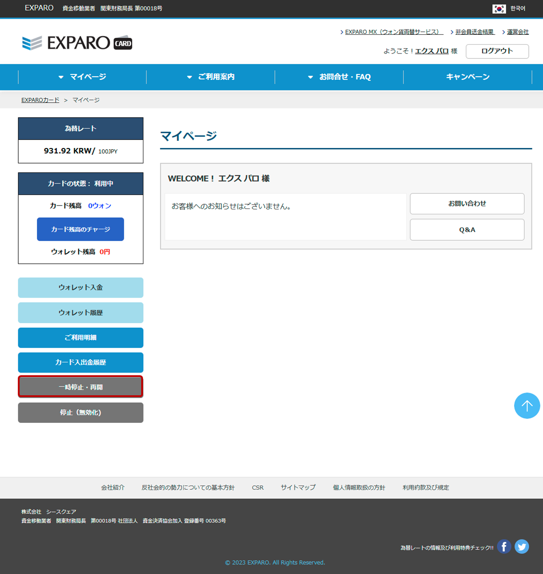Open the サイトマップ footer link
This screenshot has height=574, width=543.
point(298,488)
